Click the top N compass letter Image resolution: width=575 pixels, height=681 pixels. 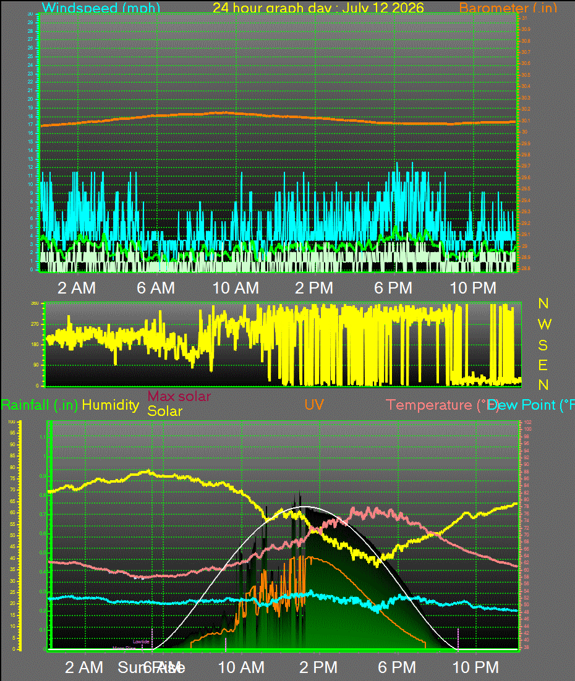(x=543, y=303)
